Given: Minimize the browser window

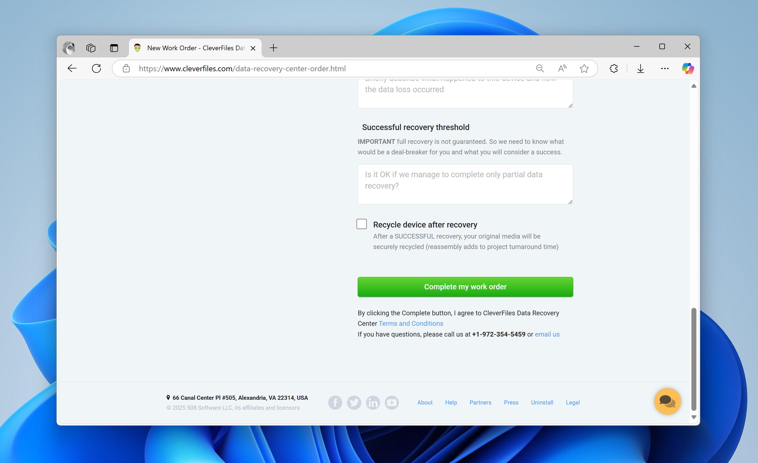Looking at the screenshot, I should tap(637, 46).
